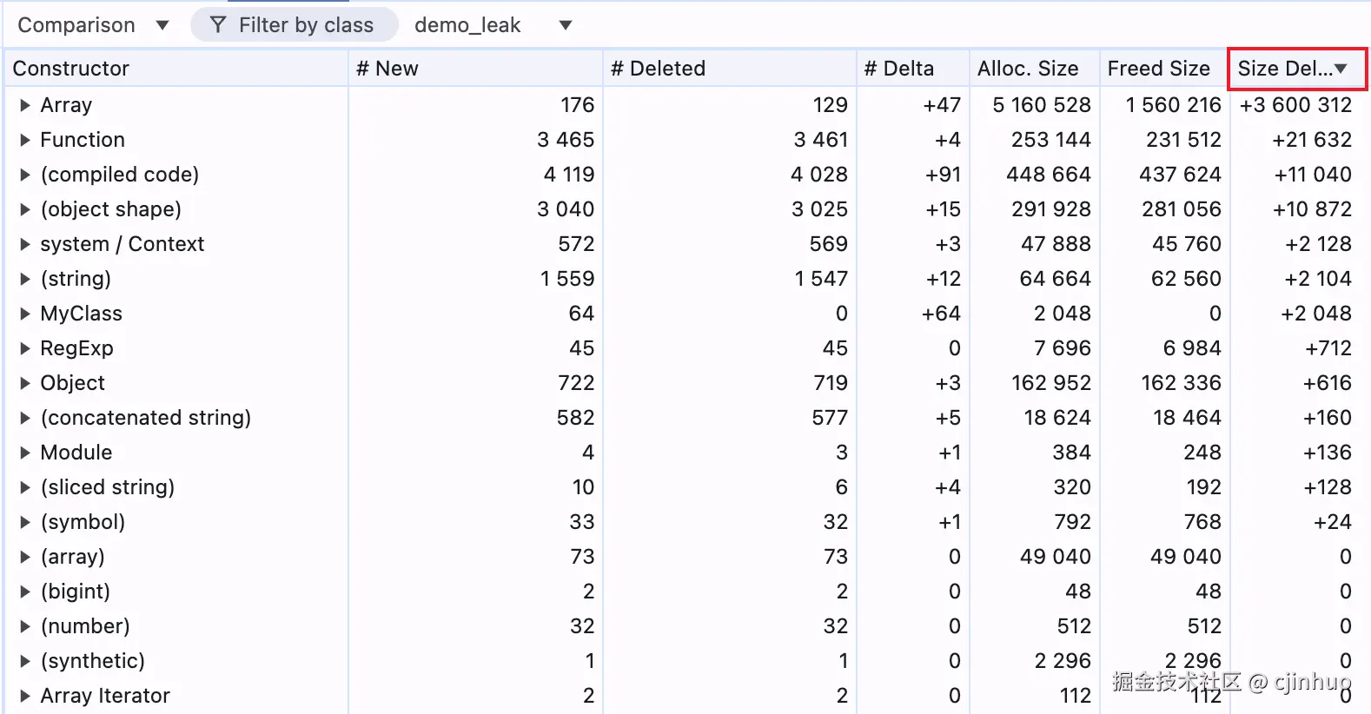
Task: Click Object alloc size 162 952
Action: pos(1051,383)
